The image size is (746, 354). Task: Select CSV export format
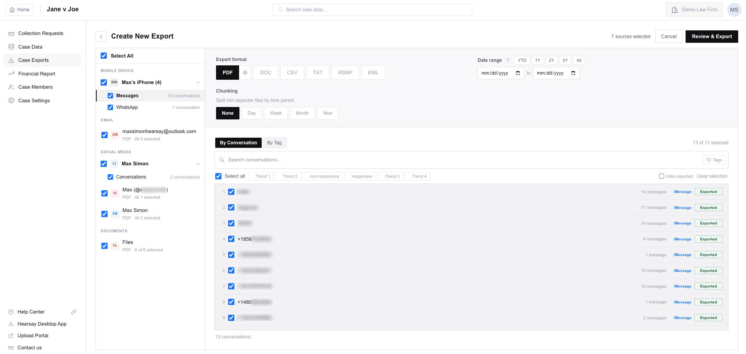coord(292,73)
